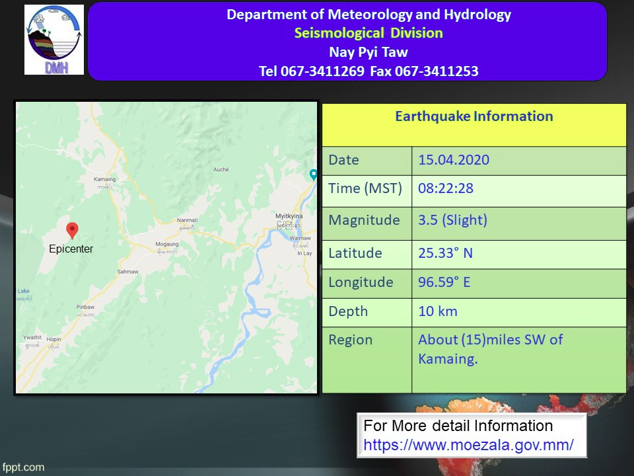Select the date value 15.04.2020 cell
This screenshot has width=634, height=476.
(x=454, y=160)
